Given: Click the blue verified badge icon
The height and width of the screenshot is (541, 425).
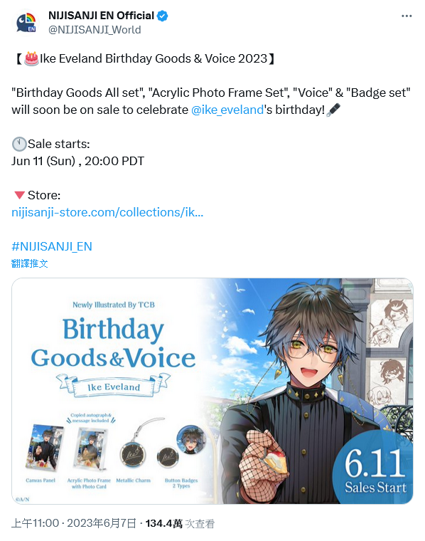Looking at the screenshot, I should coord(163,16).
